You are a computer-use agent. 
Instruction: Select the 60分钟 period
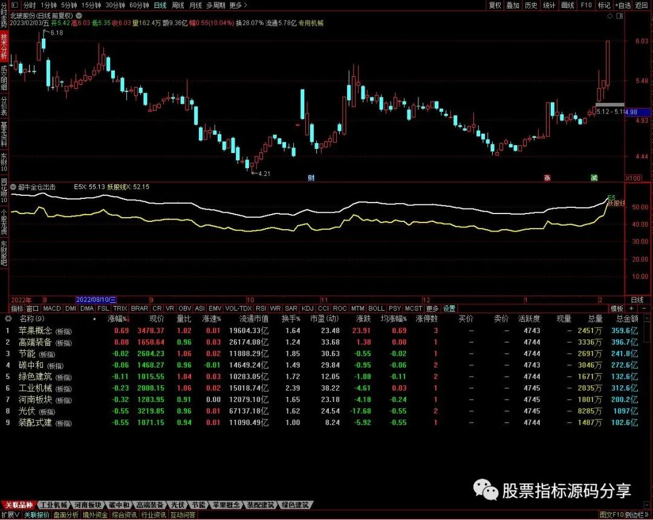[x=139, y=5]
